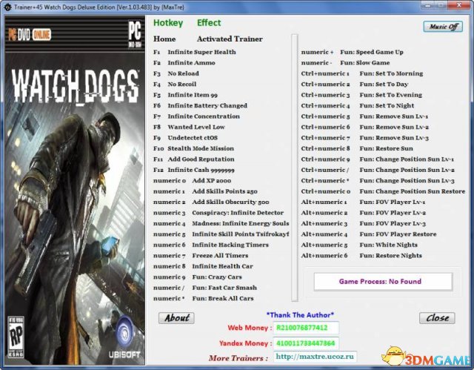This screenshot has width=474, height=370.
Task: Click 'Wanted Level Low' entry
Action: (196, 127)
